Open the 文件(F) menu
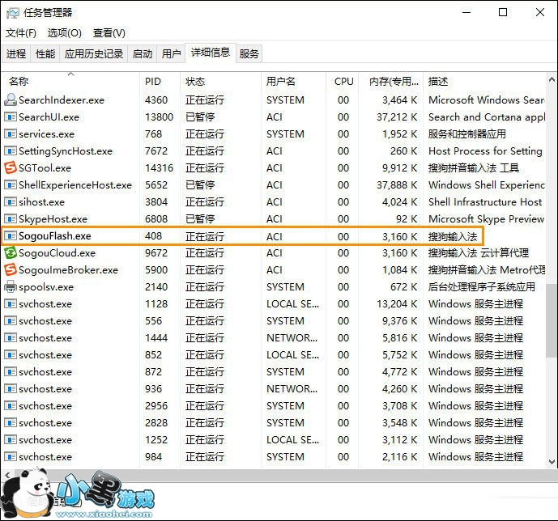This screenshot has width=558, height=521. tap(20, 33)
